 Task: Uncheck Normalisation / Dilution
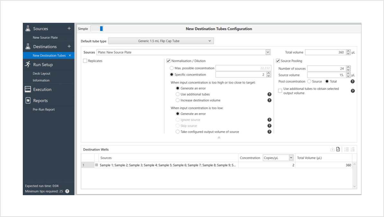[x=168, y=61]
